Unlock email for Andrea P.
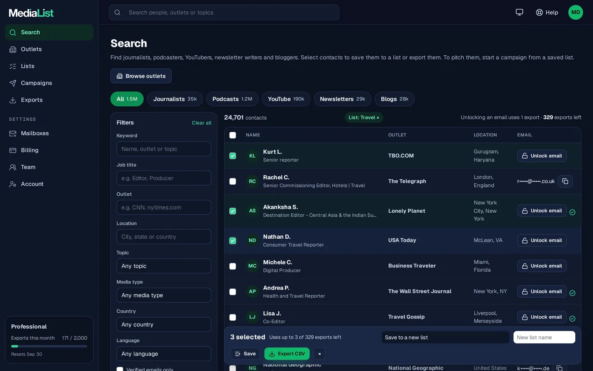The width and height of the screenshot is (593, 371). point(542,291)
